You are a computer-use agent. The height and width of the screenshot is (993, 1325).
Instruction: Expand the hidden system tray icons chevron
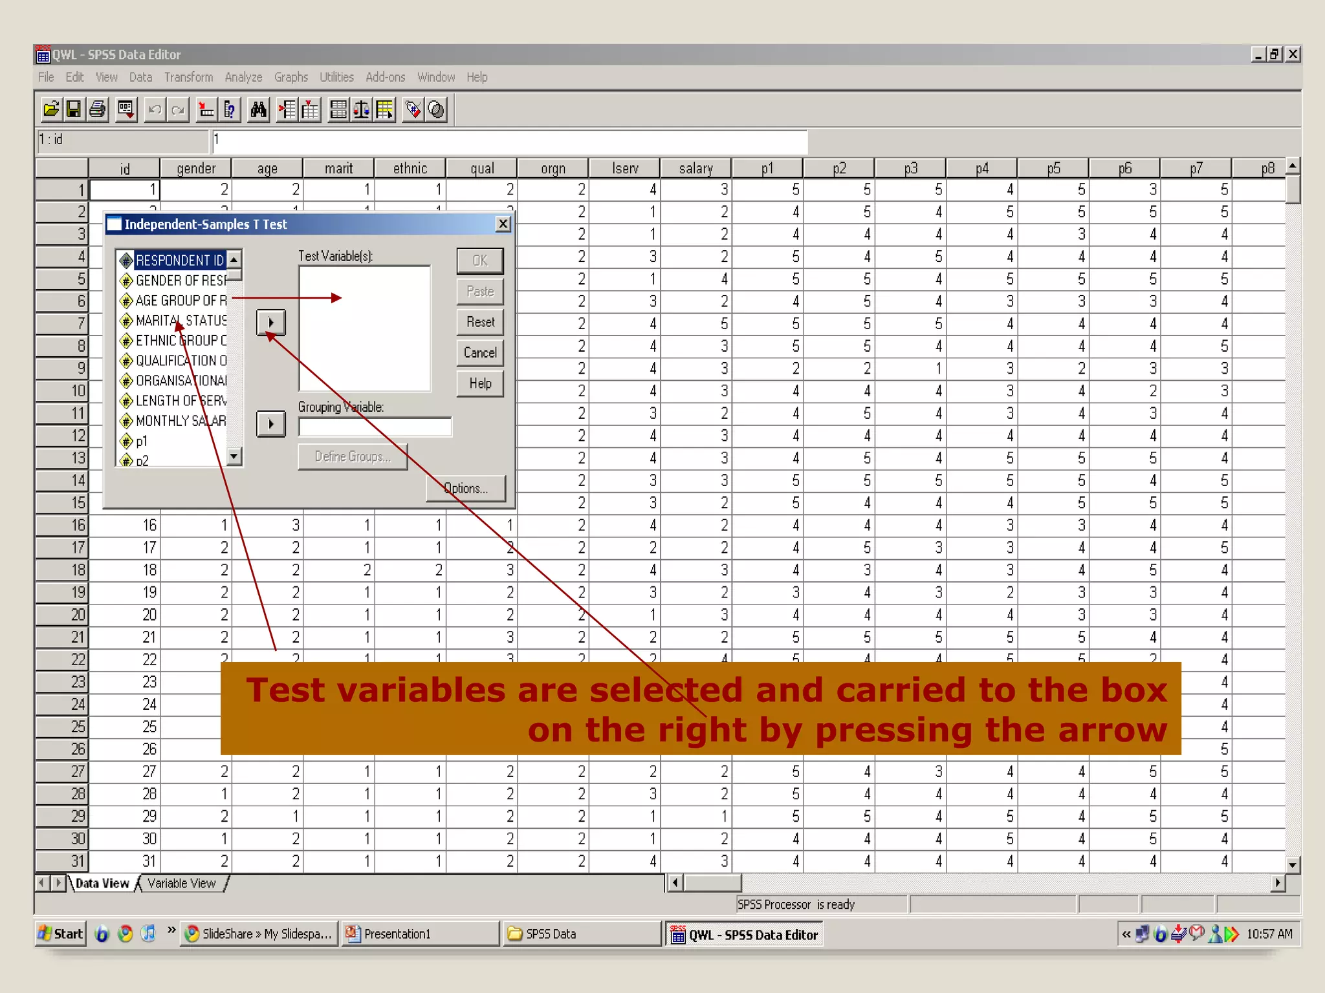pos(1126,934)
